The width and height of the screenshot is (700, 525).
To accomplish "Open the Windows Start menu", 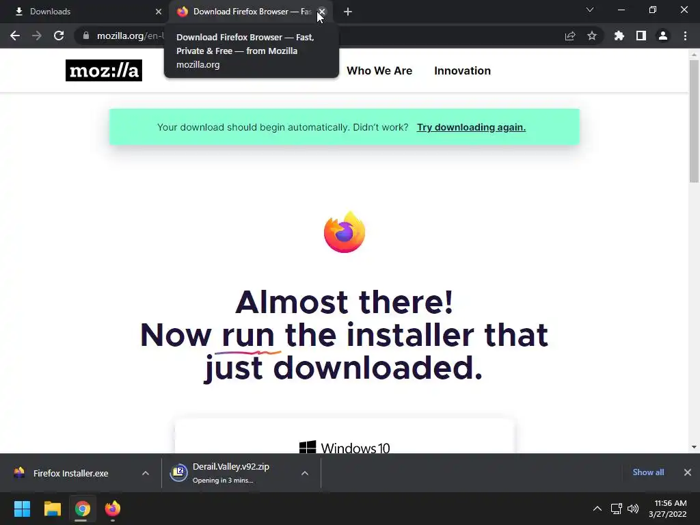I will point(22,509).
